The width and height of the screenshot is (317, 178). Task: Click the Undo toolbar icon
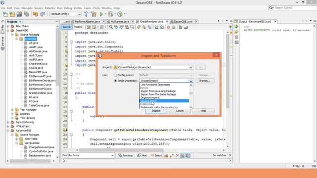(36, 14)
